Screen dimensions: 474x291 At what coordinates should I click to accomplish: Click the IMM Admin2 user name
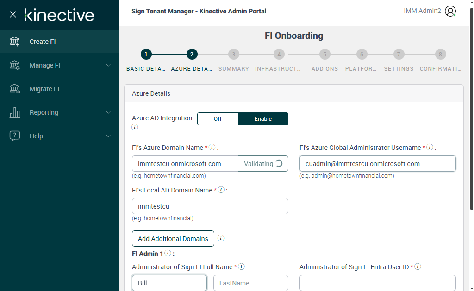tap(422, 11)
